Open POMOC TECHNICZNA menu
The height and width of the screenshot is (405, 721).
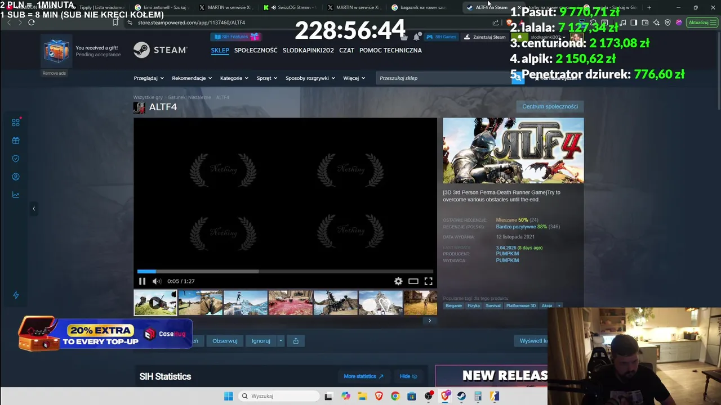(x=390, y=50)
